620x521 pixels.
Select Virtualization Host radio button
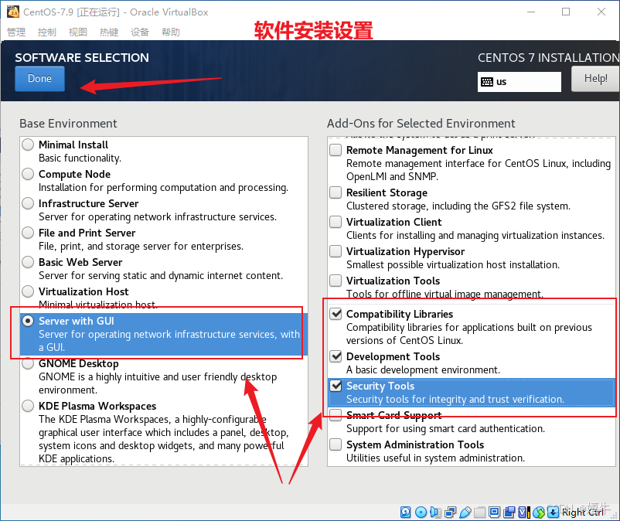(28, 291)
